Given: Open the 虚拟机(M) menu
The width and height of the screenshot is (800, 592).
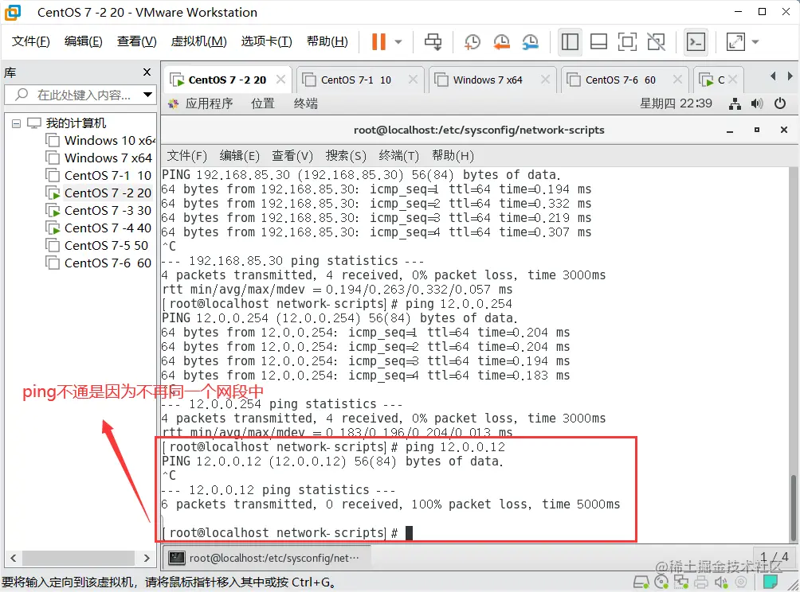Looking at the screenshot, I should click(x=198, y=41).
